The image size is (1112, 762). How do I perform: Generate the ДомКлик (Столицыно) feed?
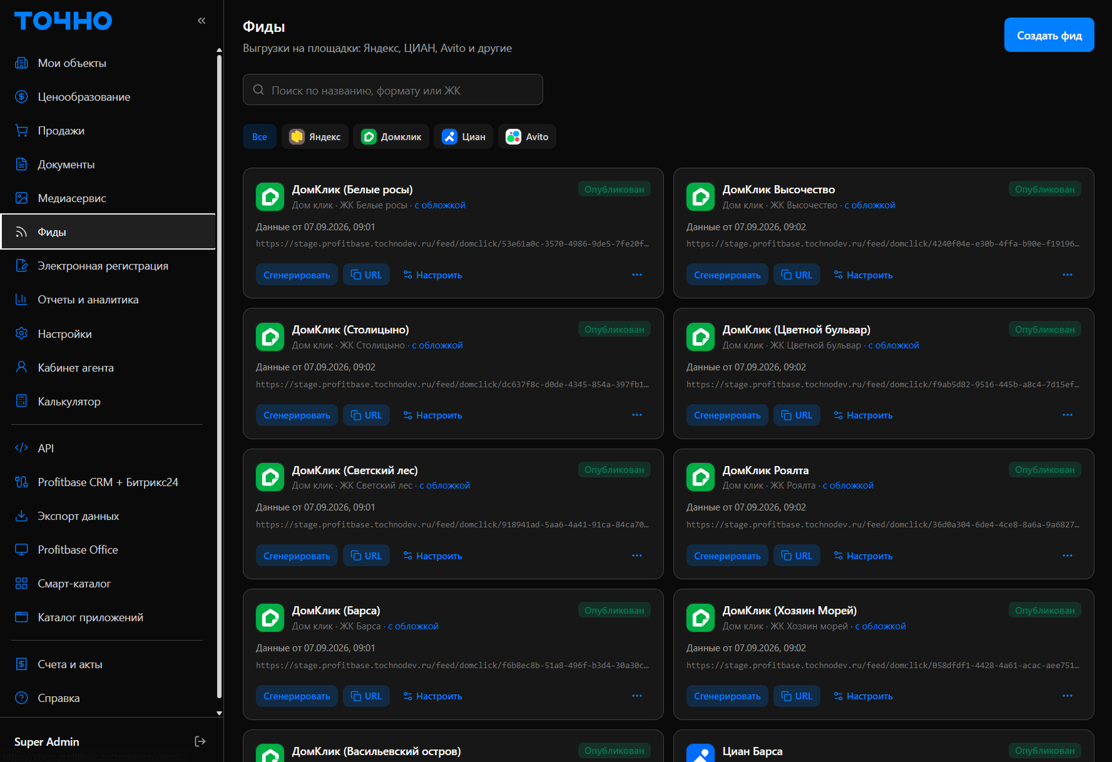[297, 415]
